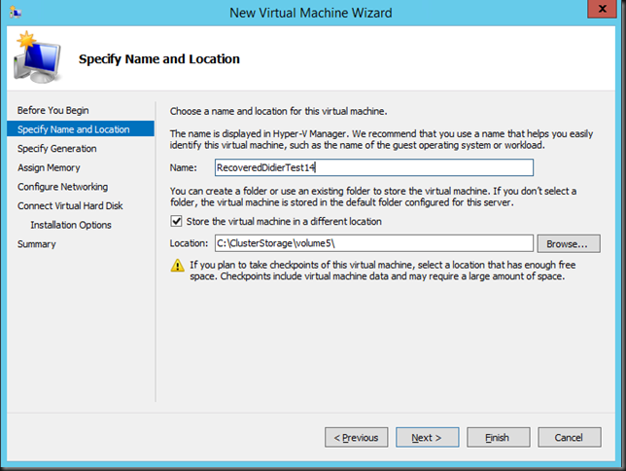
Task: Click the Location: label
Action: coord(189,243)
